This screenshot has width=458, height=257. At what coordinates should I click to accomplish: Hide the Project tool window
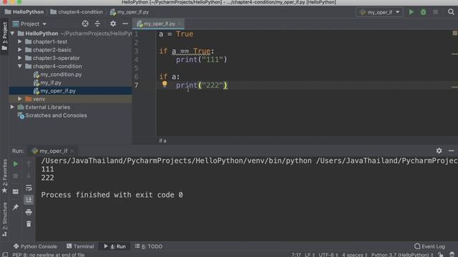(125, 24)
